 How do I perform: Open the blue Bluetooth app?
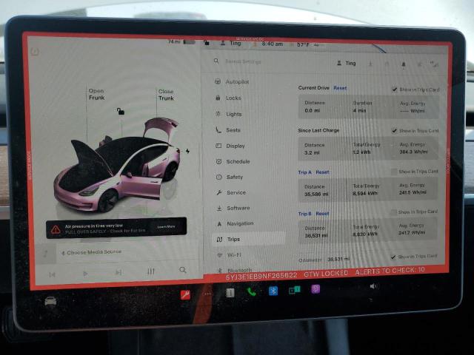coord(273,291)
